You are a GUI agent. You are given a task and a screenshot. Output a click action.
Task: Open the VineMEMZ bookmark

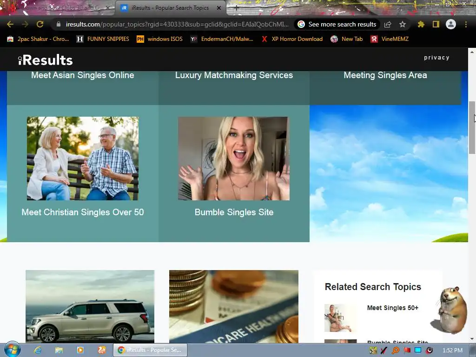coord(390,39)
